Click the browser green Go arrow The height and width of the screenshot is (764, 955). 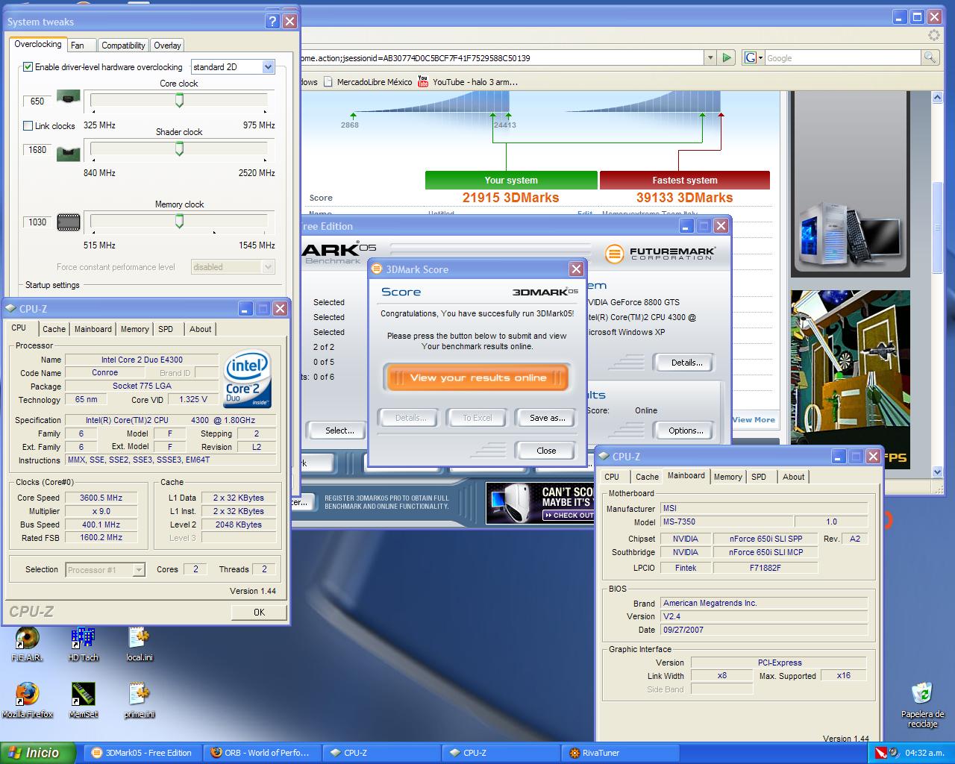(x=727, y=57)
